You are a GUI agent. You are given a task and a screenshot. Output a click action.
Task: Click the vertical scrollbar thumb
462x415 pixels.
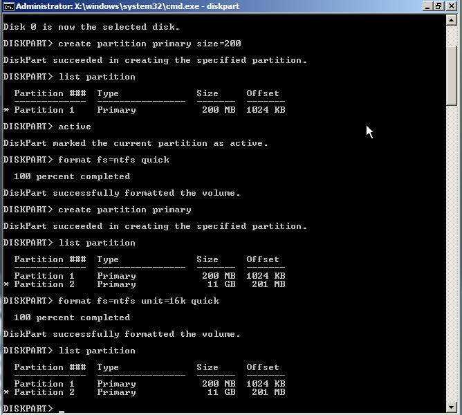(452, 75)
